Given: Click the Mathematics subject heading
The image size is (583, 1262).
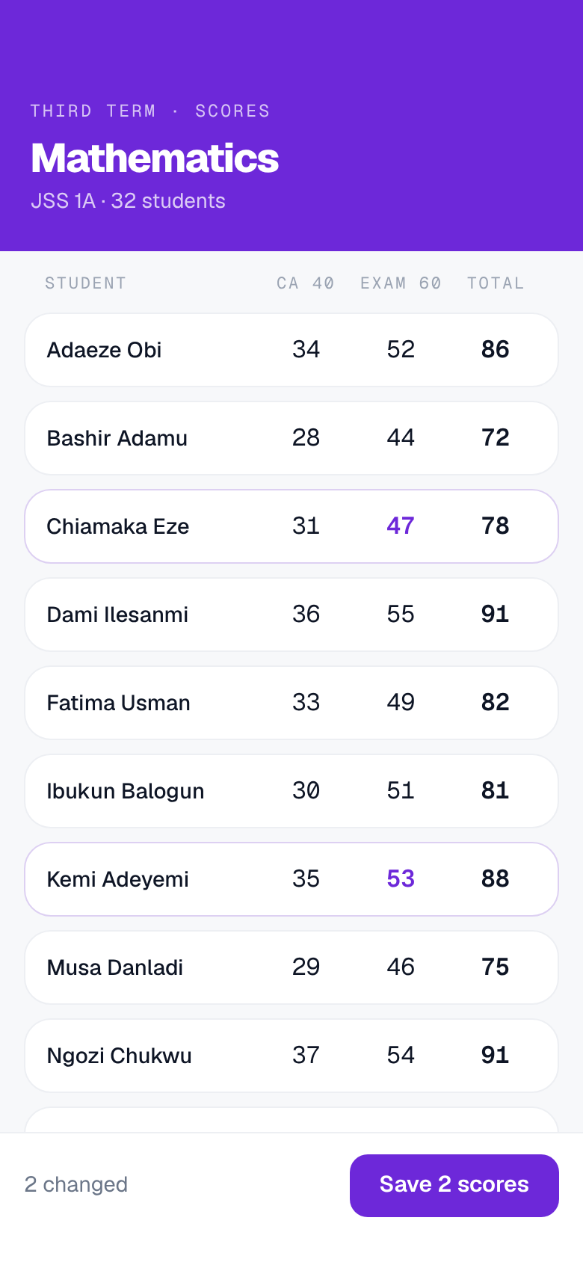Looking at the screenshot, I should [155, 158].
